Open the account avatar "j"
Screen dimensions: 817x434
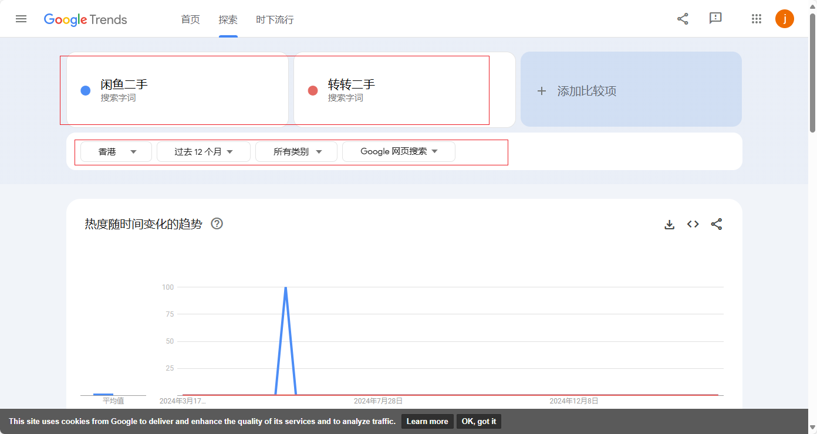tap(785, 19)
